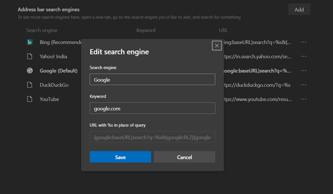Select the Bing (Recommended) entry text
This screenshot has height=194, width=333.
tap(60, 42)
